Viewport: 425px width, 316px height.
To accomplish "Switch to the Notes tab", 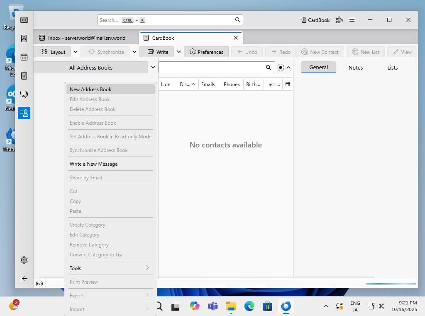I will pos(355,68).
